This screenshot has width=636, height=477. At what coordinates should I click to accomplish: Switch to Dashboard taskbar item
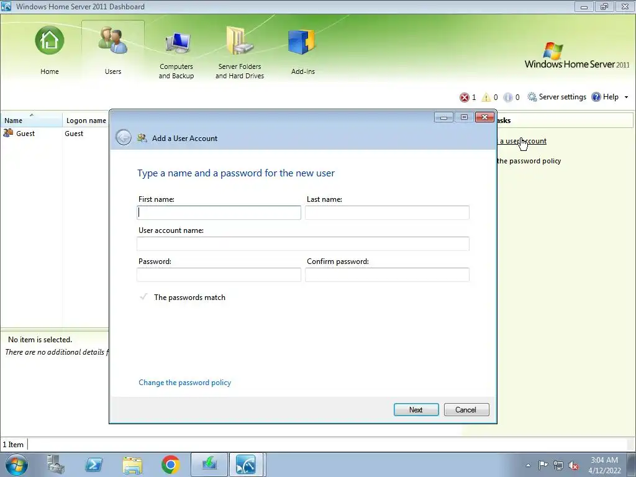[x=247, y=465]
